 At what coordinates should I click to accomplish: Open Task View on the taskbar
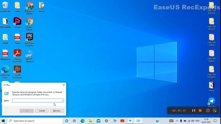[74, 121]
